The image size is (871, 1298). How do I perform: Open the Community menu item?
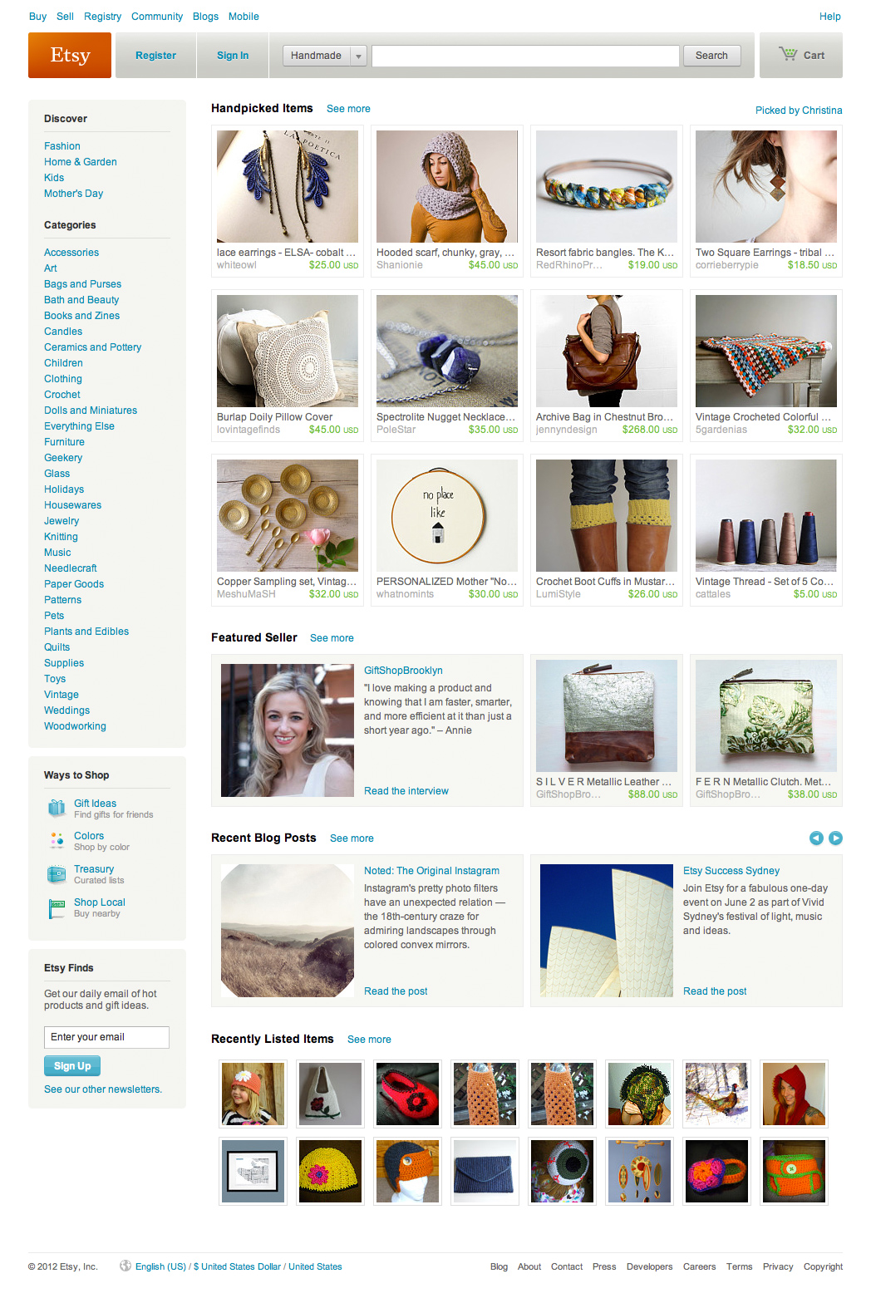point(157,17)
